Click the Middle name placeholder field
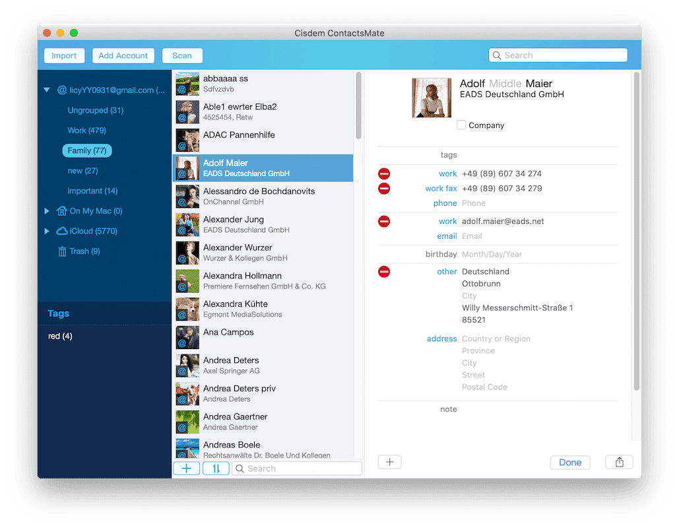679x528 pixels. (505, 84)
